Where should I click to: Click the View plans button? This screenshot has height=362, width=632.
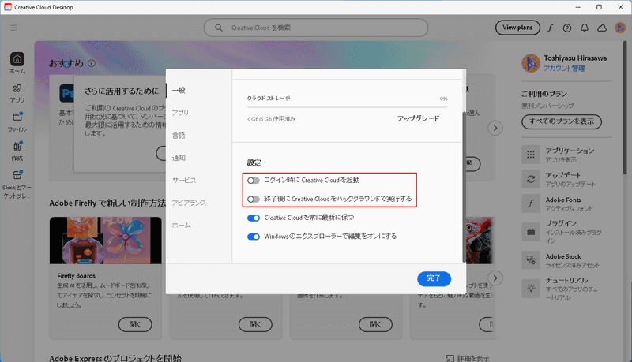tap(517, 28)
